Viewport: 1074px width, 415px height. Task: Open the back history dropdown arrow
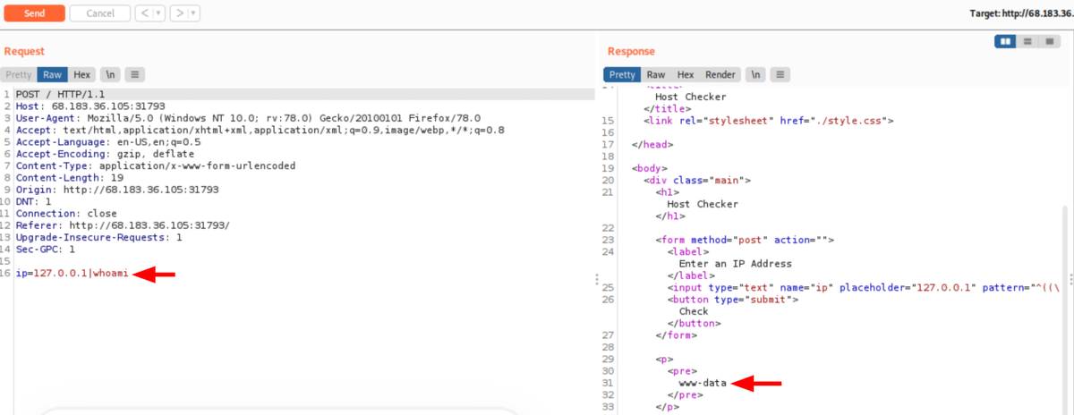click(x=158, y=13)
